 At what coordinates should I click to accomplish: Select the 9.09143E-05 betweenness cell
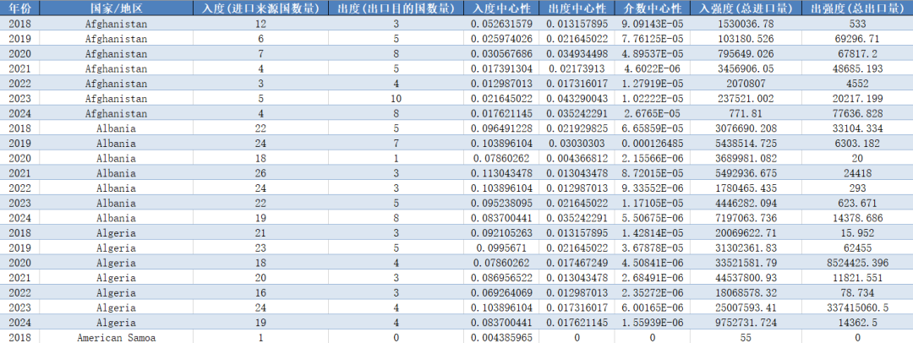pyautogui.click(x=653, y=24)
